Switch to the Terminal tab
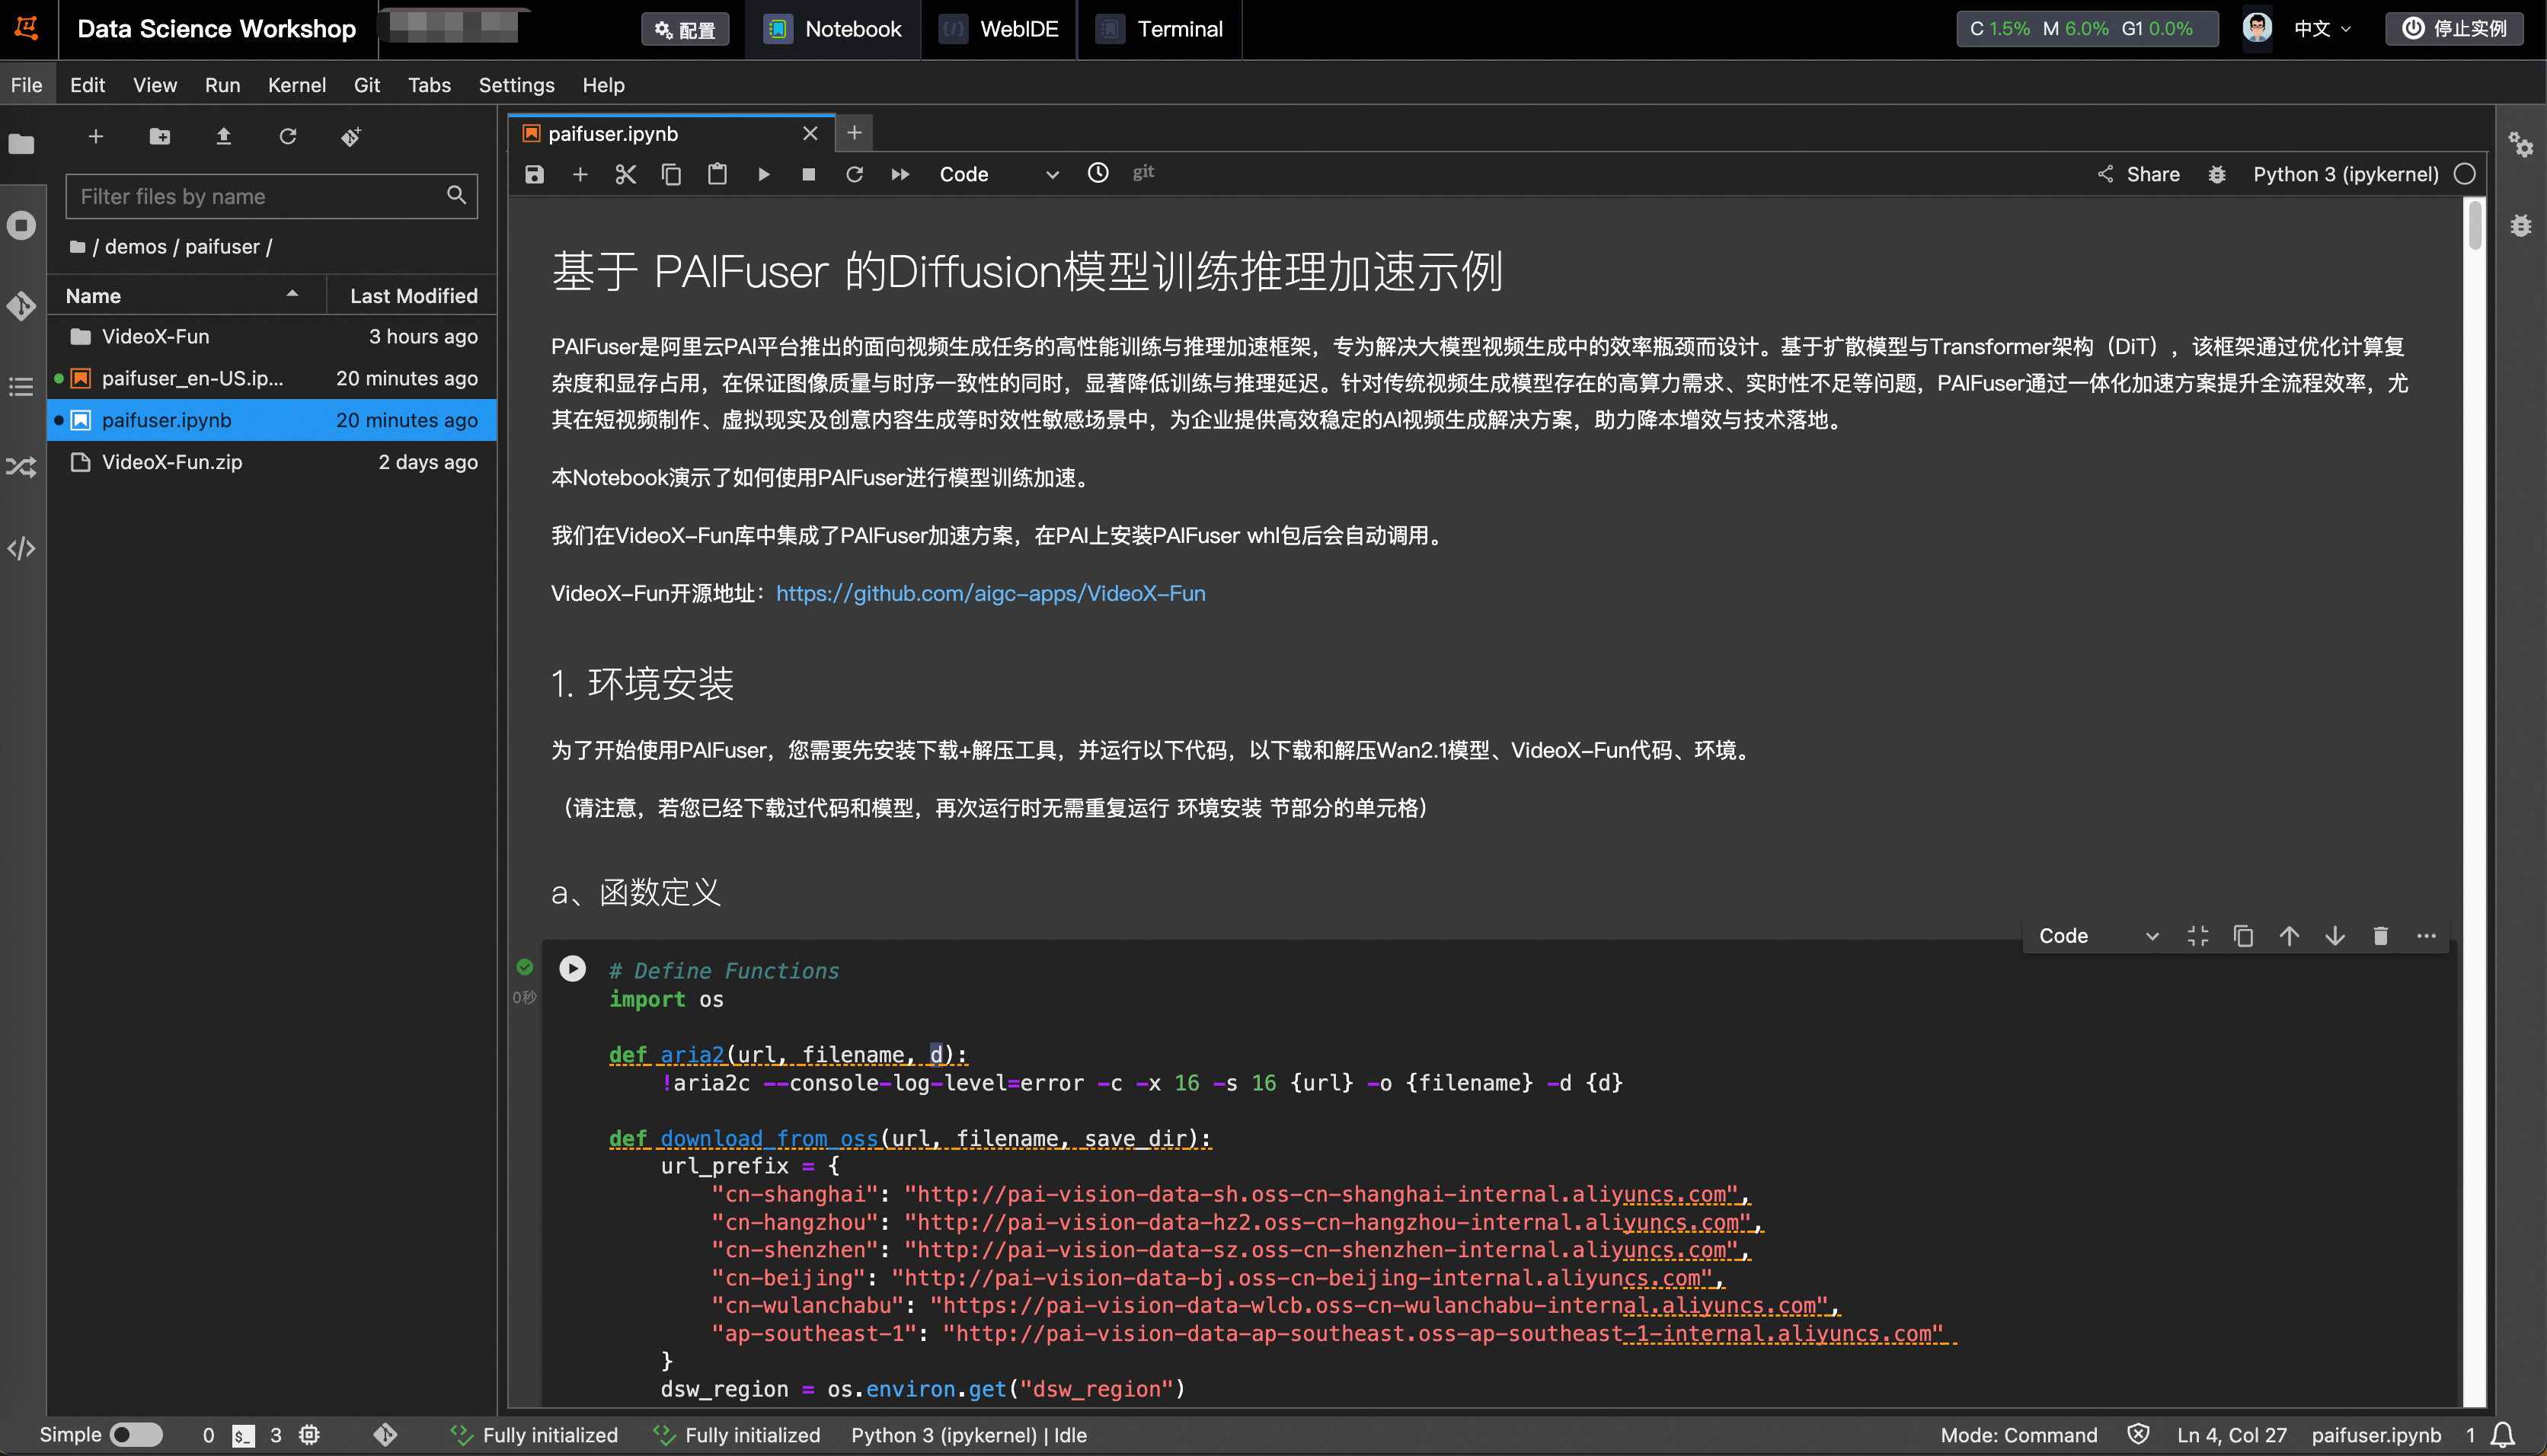 click(x=1160, y=29)
